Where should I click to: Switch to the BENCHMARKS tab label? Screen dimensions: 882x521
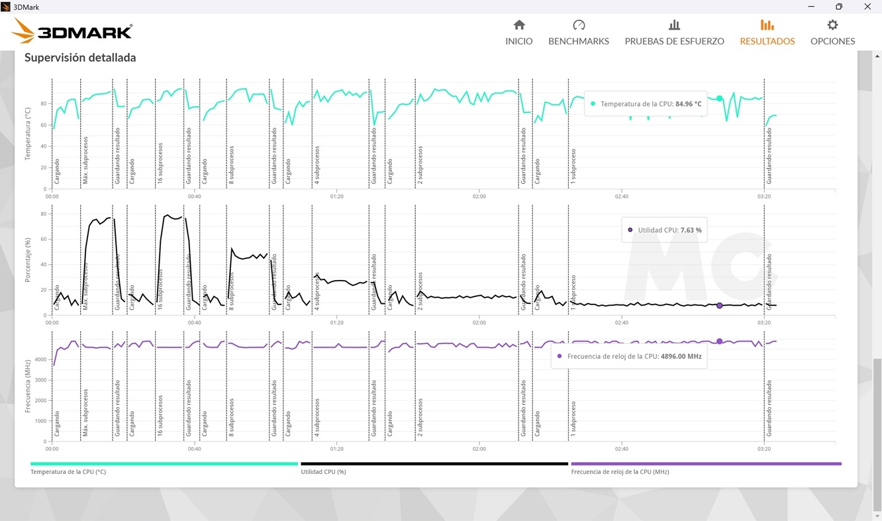579,41
